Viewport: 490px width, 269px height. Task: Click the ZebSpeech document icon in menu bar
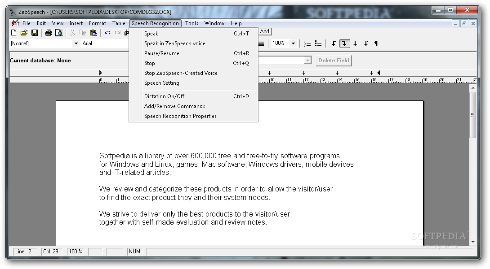pos(15,23)
